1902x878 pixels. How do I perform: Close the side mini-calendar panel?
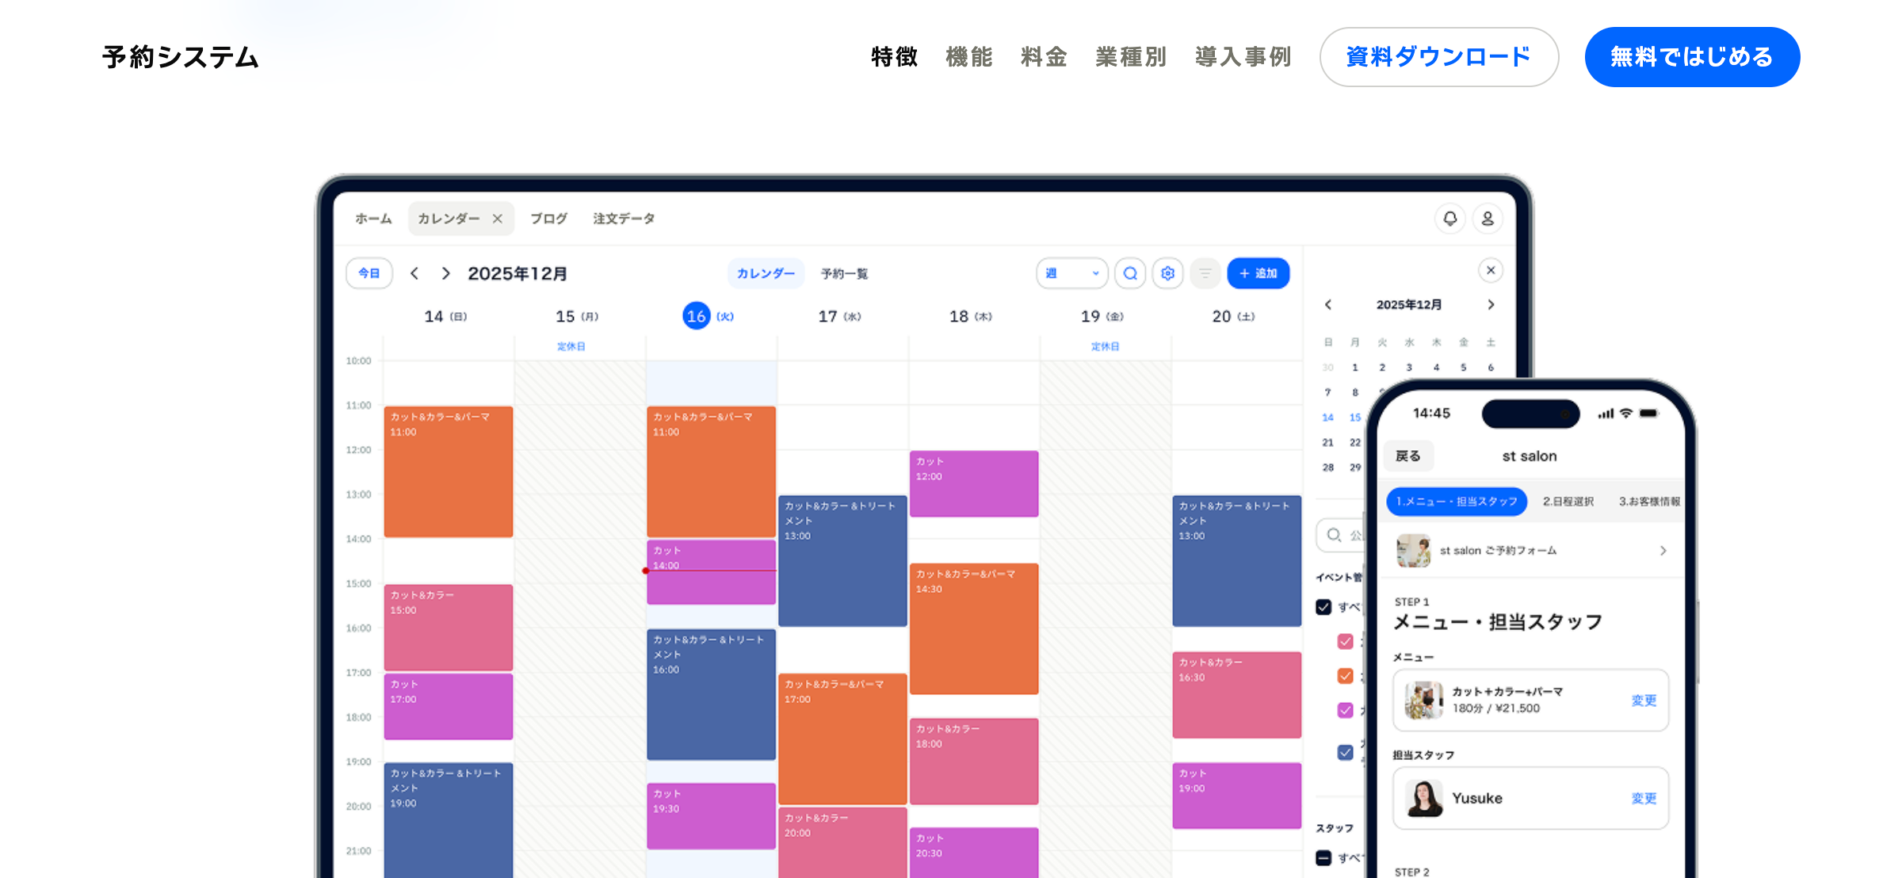(1491, 270)
